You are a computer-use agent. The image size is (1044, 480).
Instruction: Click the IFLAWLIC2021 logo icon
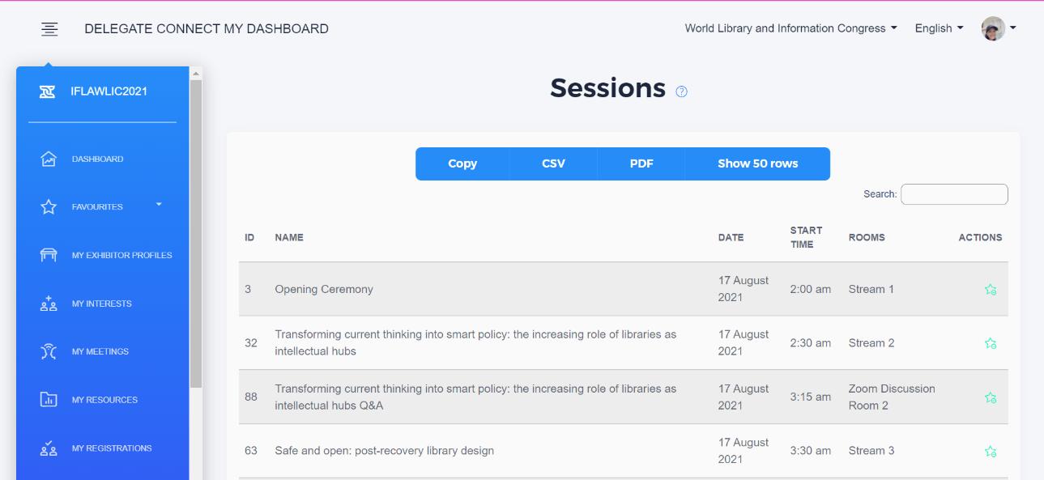[x=48, y=91]
